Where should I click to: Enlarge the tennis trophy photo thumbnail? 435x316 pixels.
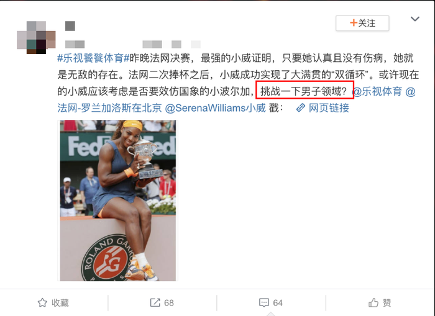[x=118, y=201]
